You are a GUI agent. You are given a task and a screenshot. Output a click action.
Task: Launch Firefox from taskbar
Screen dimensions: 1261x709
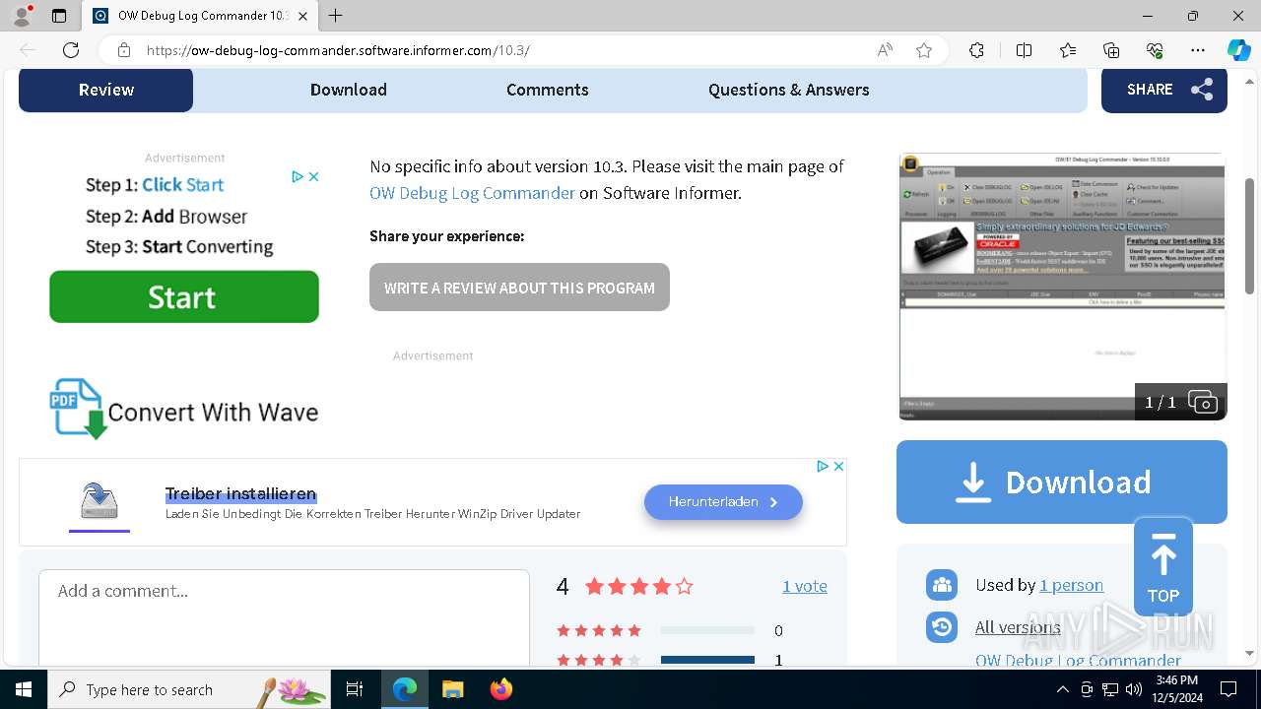pos(501,689)
